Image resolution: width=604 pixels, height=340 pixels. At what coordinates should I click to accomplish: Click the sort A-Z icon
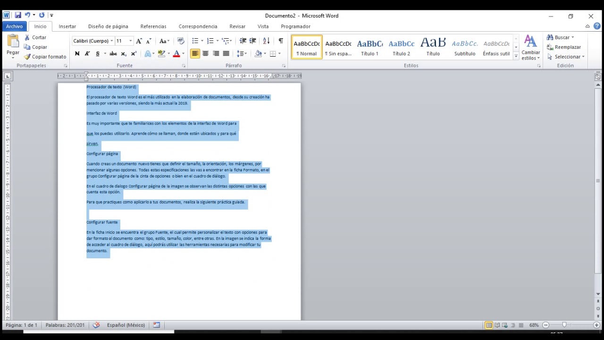click(x=266, y=41)
